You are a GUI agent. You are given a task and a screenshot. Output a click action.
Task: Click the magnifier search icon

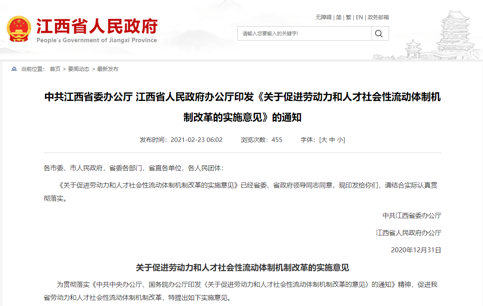[x=379, y=34]
